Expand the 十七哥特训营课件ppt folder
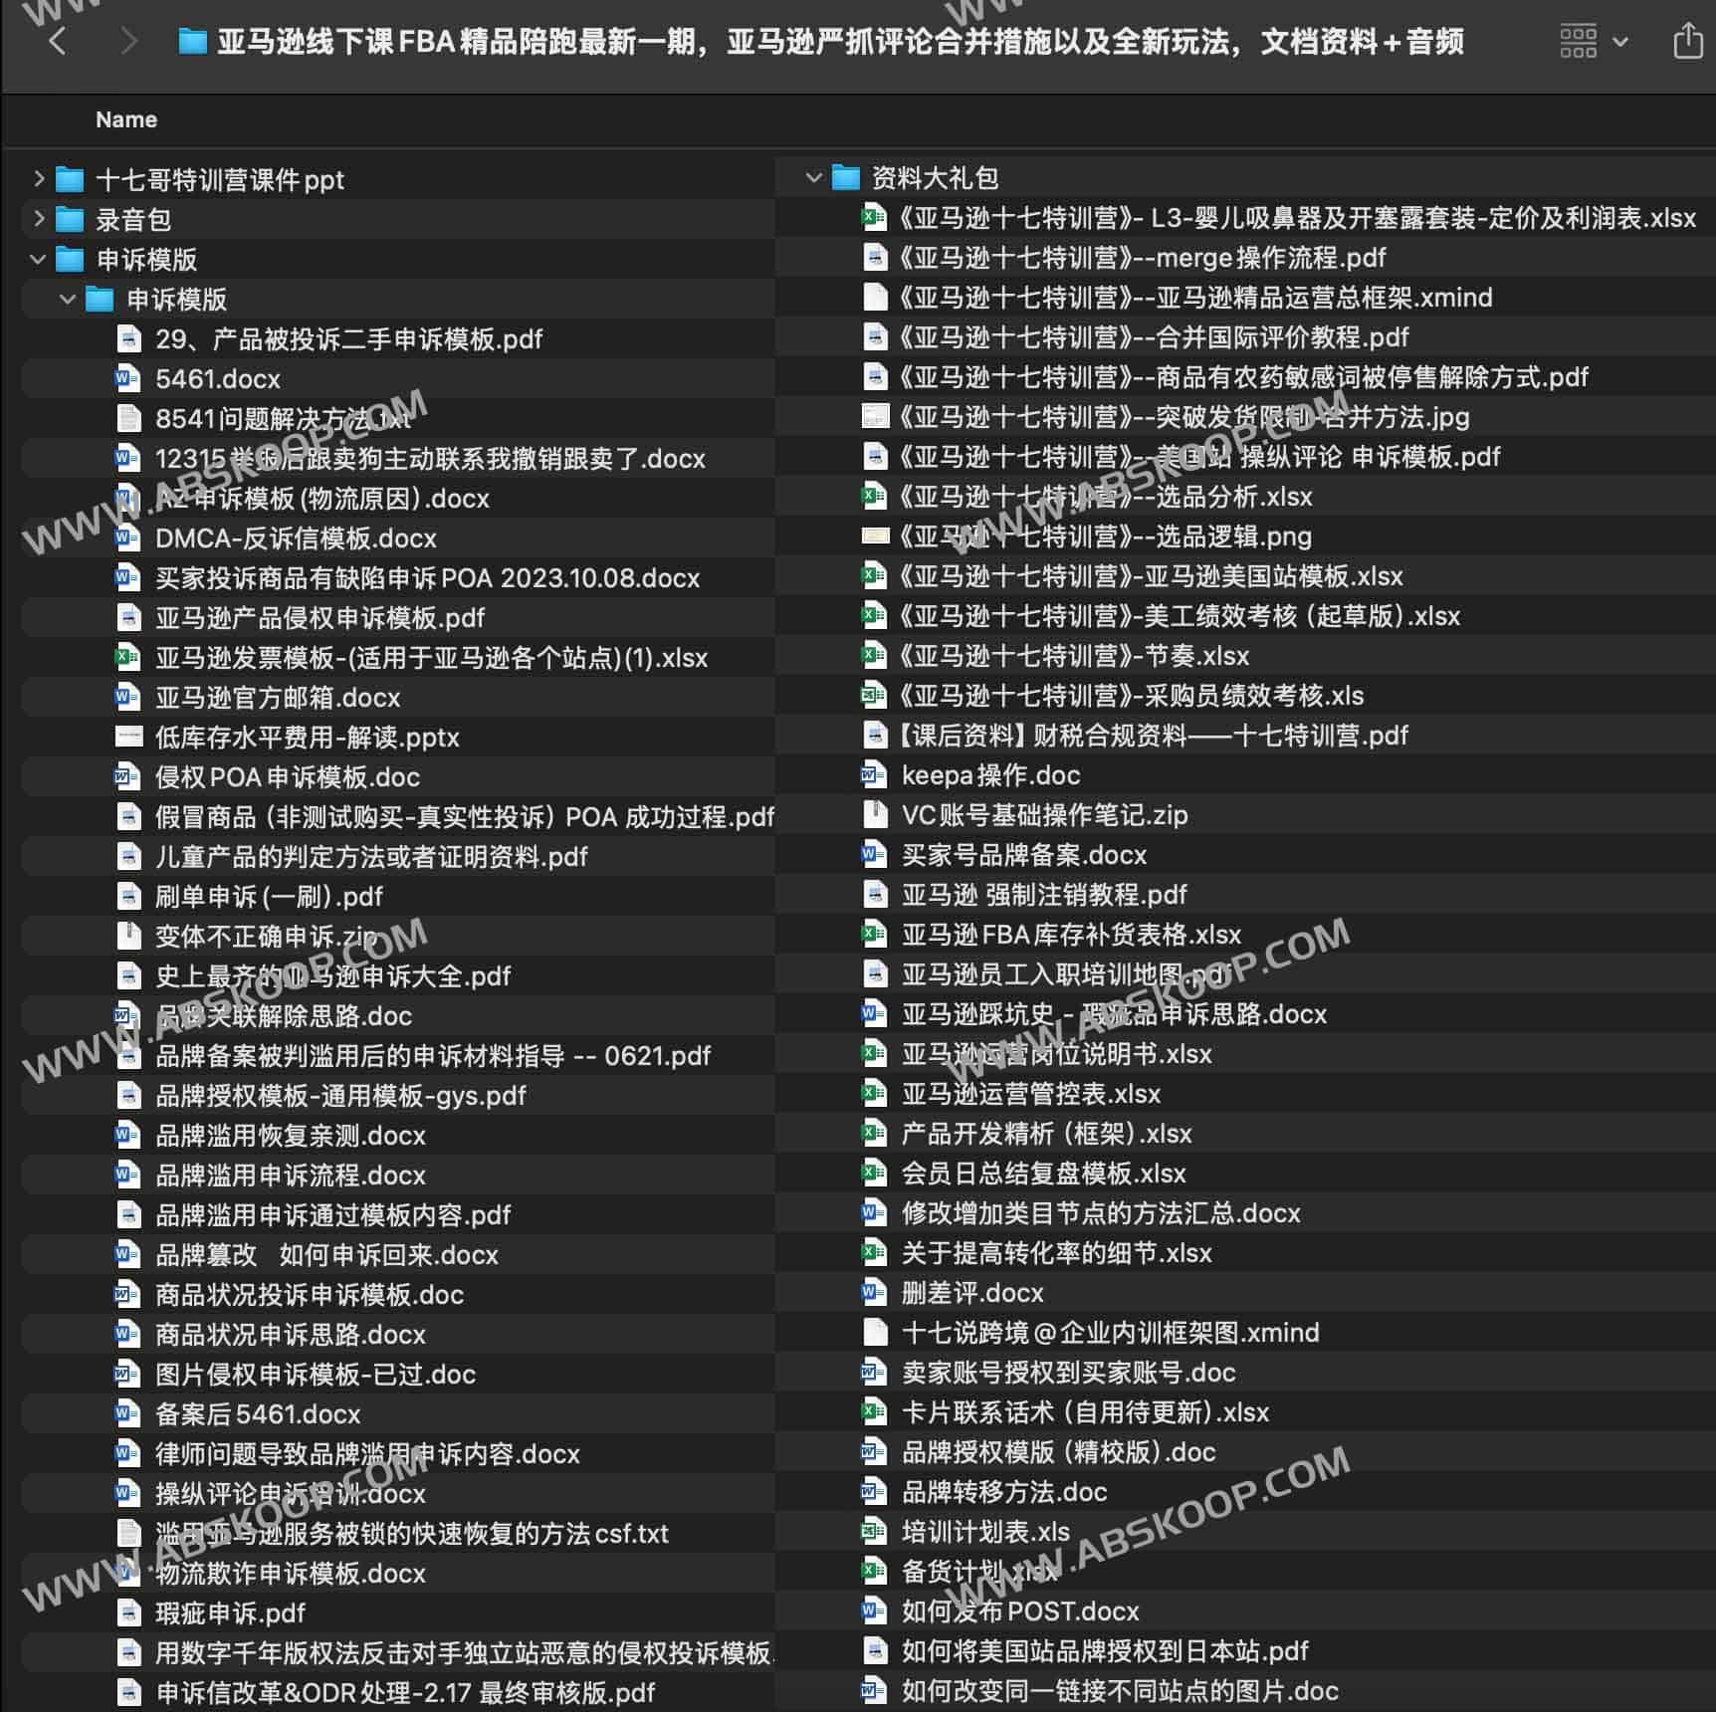The height and width of the screenshot is (1712, 1716). (39, 179)
